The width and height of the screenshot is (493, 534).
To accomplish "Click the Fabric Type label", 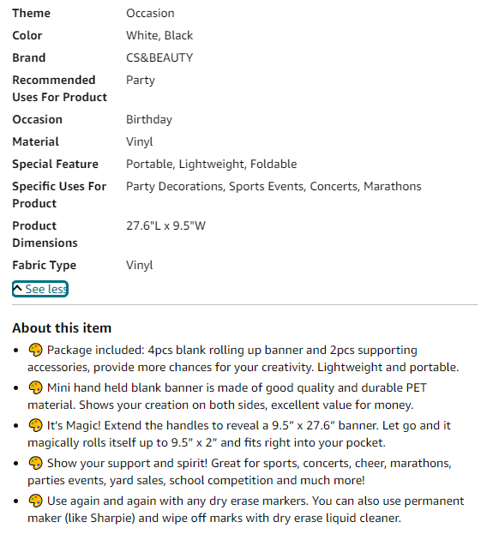I will [45, 266].
